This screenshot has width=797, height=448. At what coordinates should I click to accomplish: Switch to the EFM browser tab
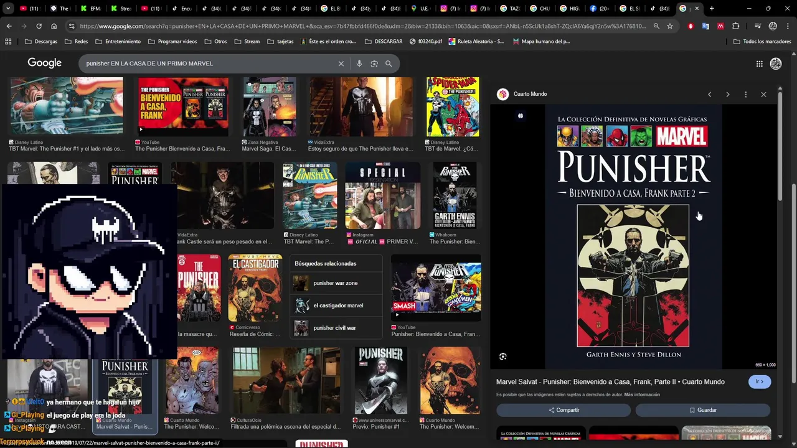coord(90,9)
